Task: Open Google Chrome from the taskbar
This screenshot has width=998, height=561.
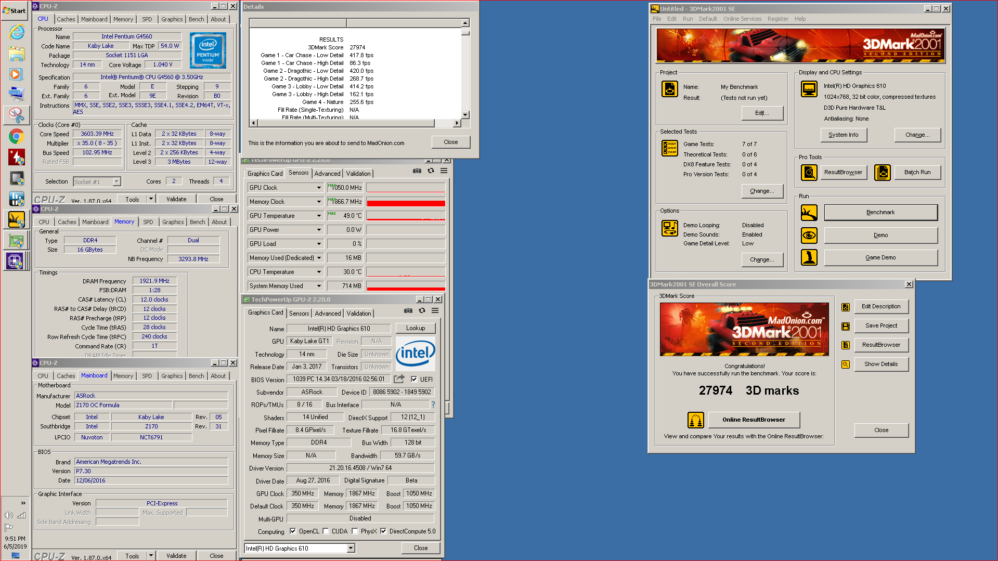Action: click(17, 137)
